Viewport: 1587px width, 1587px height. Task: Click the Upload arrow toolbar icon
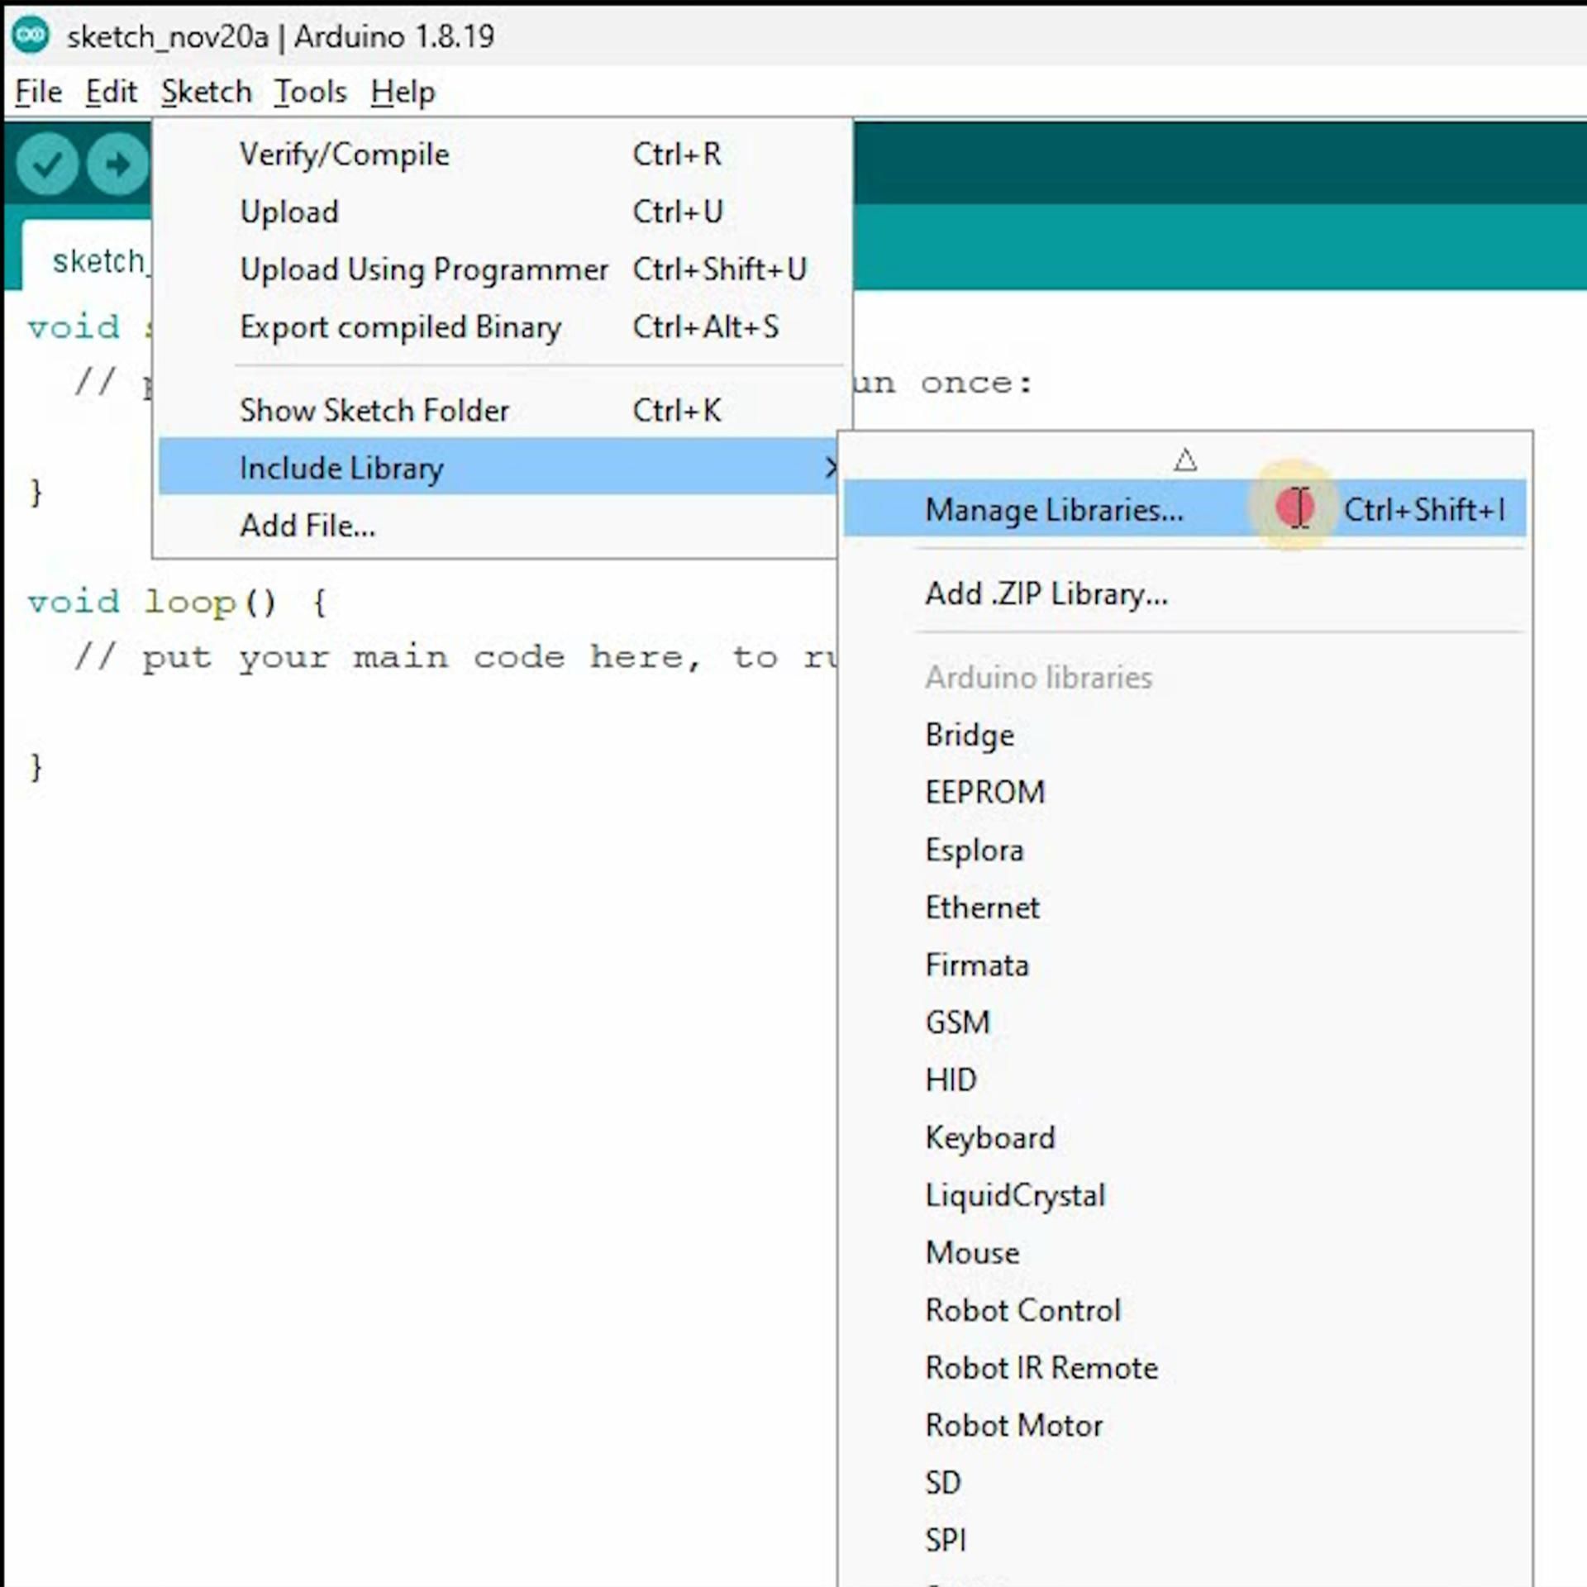click(x=117, y=164)
